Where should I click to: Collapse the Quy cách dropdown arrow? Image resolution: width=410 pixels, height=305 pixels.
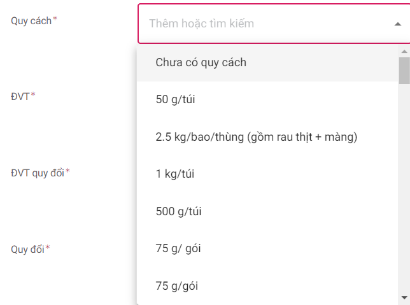click(397, 24)
